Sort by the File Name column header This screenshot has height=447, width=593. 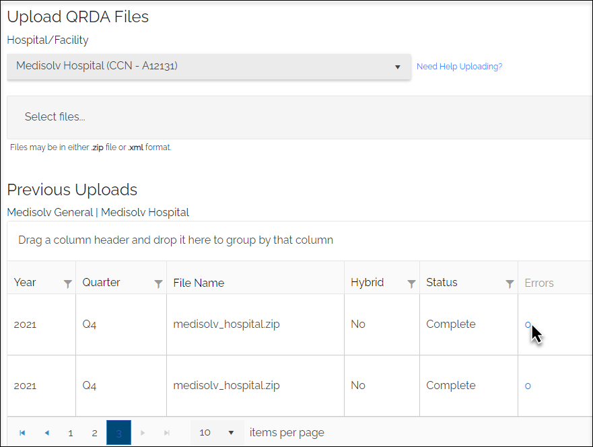pyautogui.click(x=199, y=283)
